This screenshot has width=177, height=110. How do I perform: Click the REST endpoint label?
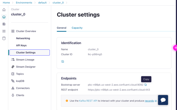tap(70, 90)
